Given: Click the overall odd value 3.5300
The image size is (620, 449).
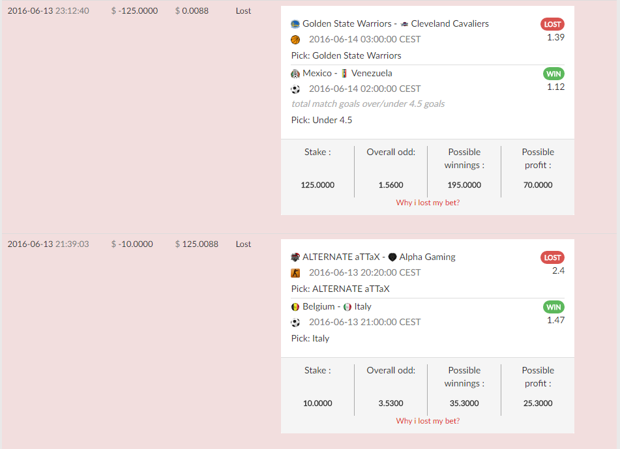Looking at the screenshot, I should 391,403.
